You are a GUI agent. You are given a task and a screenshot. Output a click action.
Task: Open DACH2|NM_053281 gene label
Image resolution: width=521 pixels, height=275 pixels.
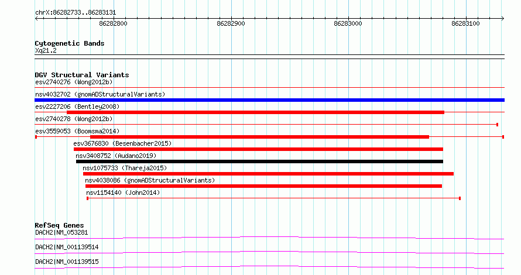coord(61,232)
